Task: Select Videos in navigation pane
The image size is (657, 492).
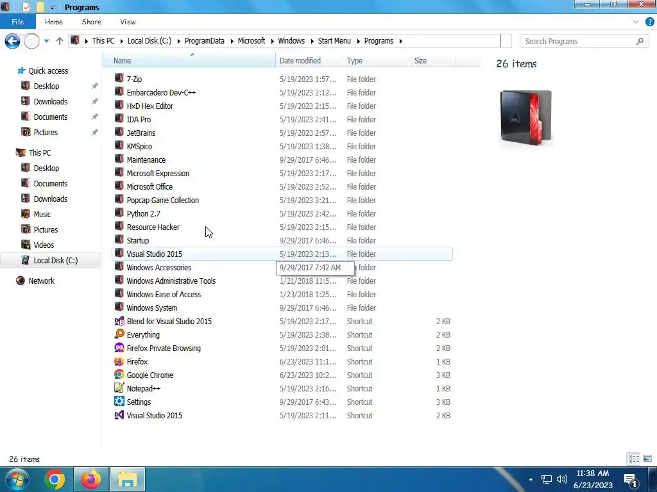Action: 44,245
